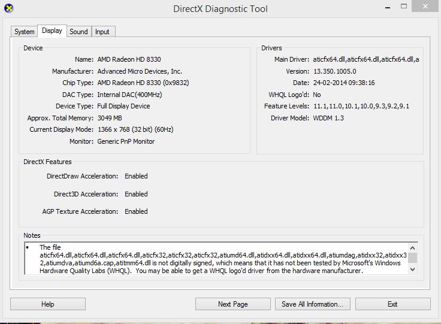Click DirectDraw Acceleration 'Enabled' value
Image resolution: width=441 pixels, height=324 pixels.
pos(136,176)
